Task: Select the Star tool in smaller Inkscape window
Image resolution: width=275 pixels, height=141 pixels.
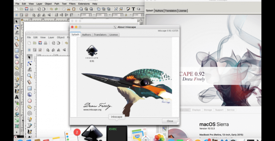Action: click(29, 107)
